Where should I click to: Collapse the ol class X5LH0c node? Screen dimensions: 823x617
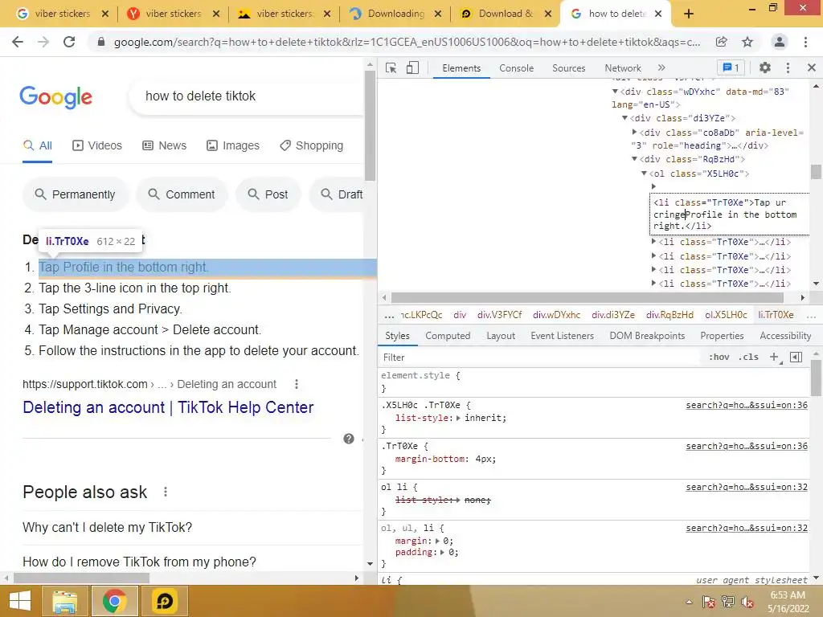(644, 174)
